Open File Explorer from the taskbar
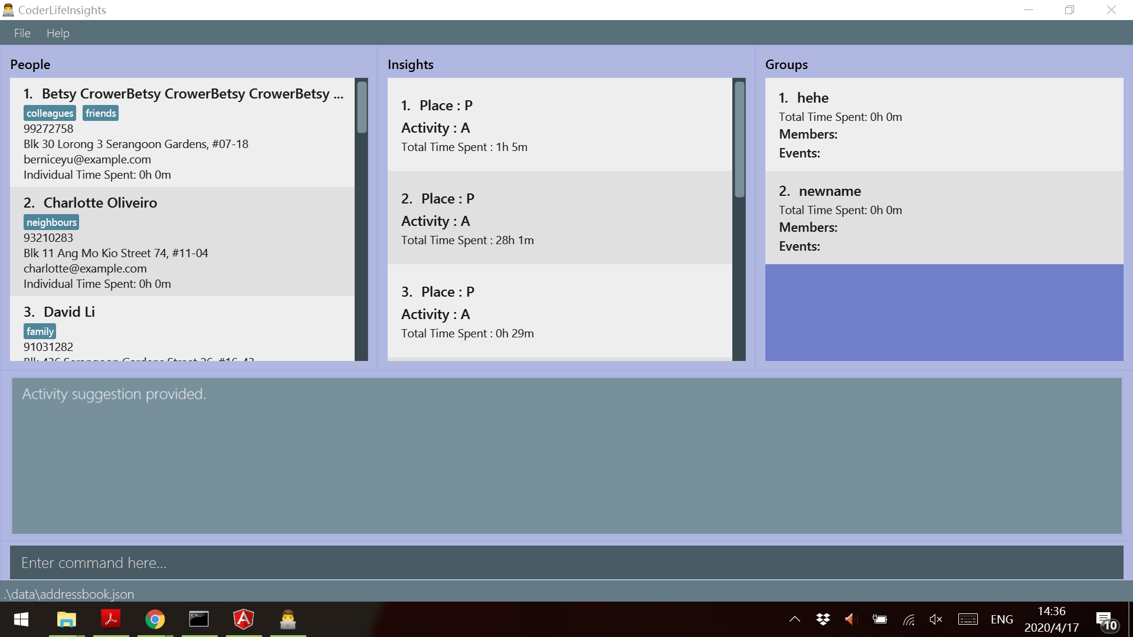Image resolution: width=1133 pixels, height=637 pixels. tap(66, 619)
